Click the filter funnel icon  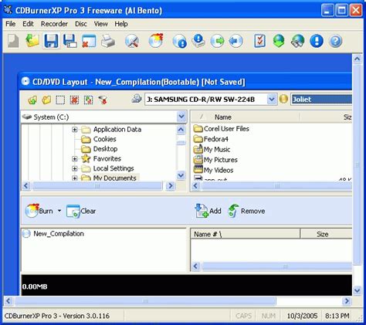coord(103,100)
